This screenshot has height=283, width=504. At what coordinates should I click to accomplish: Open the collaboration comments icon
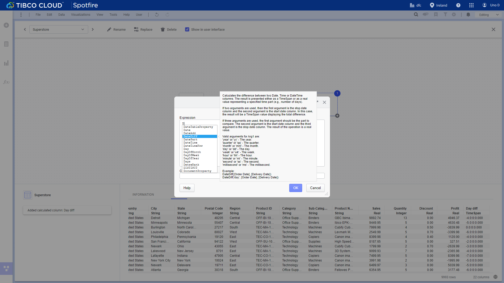click(426, 14)
